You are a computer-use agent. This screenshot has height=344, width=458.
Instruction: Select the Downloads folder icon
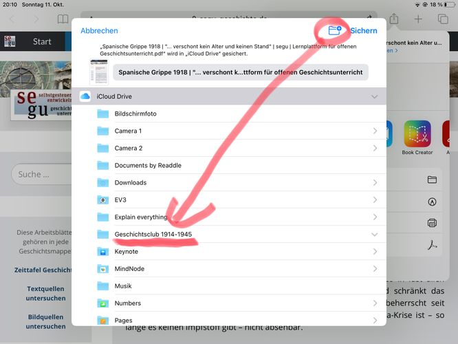[x=103, y=183]
